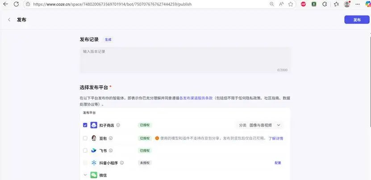
Task: Open the browser settings and more menu
Action: click(358, 4)
